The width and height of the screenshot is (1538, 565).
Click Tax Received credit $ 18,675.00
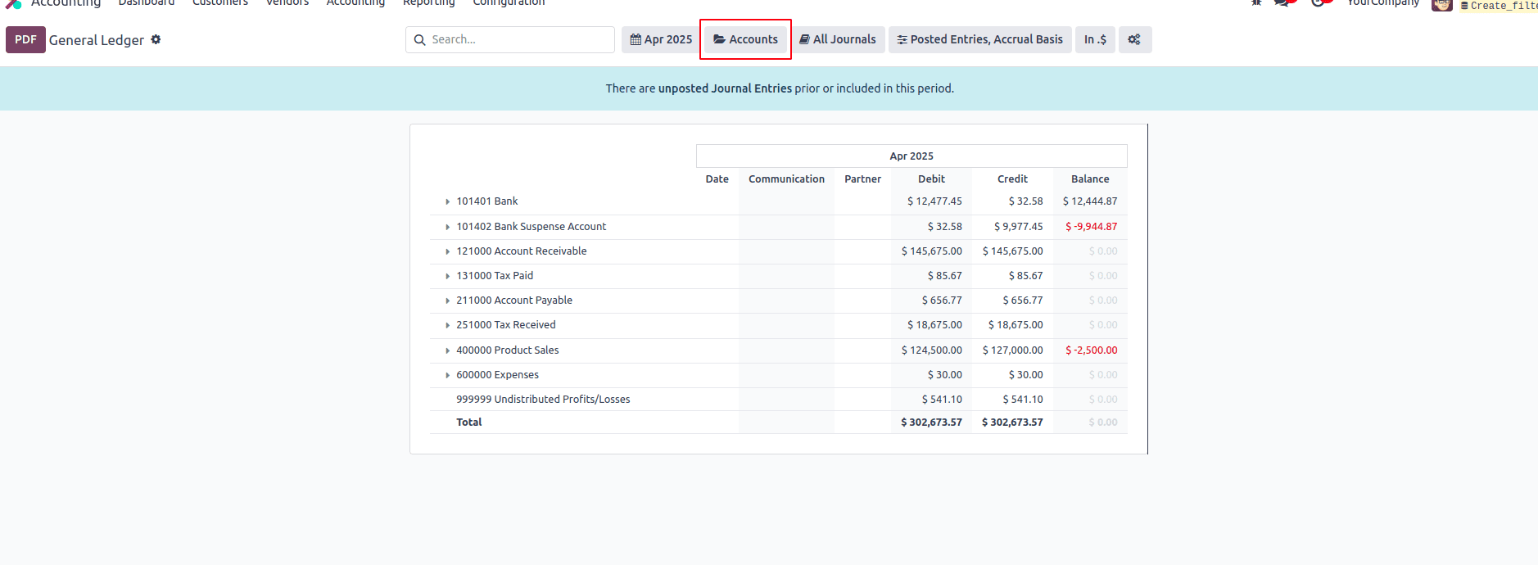[1016, 325]
